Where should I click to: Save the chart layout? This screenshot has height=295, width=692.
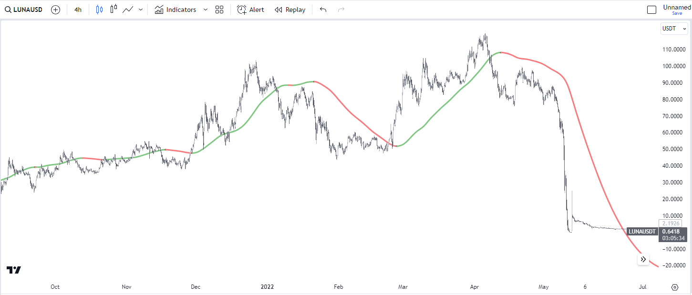click(677, 13)
